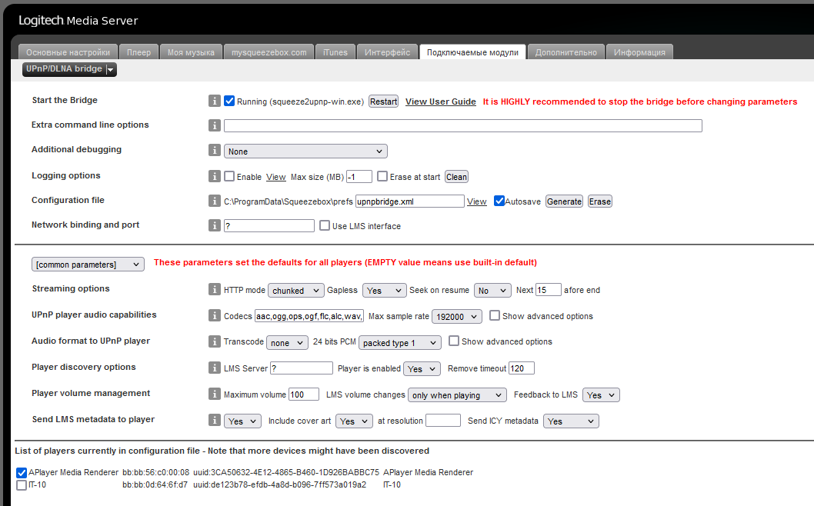Open Include cover art dropdown
814x506 pixels.
354,421
